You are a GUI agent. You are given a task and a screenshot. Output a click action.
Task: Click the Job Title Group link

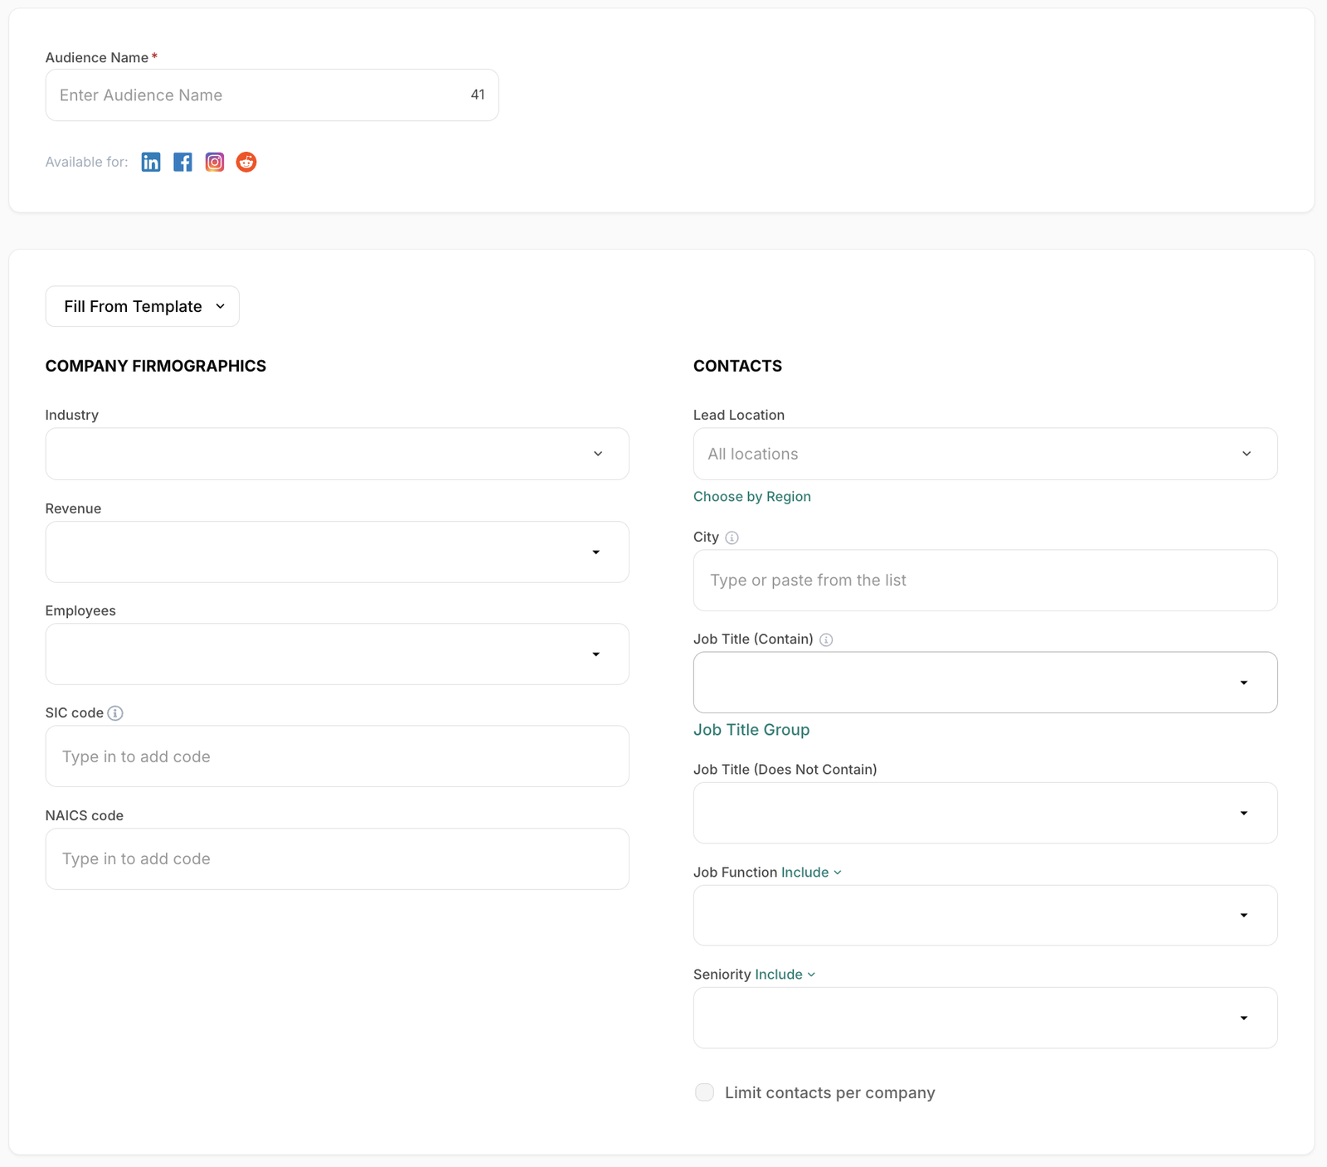751,730
